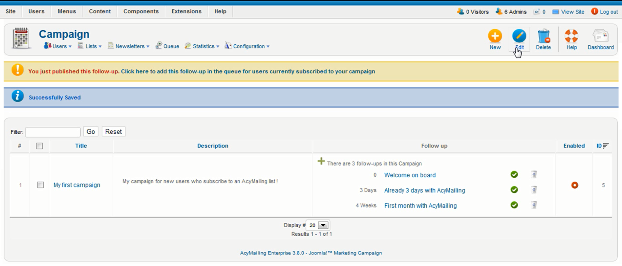Unpublish the Already 3 days follow-up
The image size is (622, 266).
pyautogui.click(x=514, y=190)
